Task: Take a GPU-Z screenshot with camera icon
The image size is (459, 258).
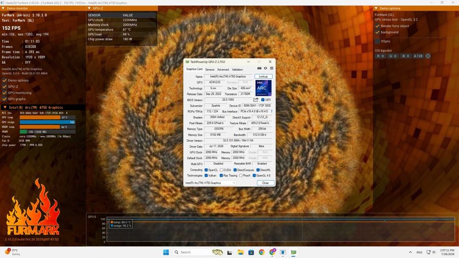Action: click(x=259, y=68)
